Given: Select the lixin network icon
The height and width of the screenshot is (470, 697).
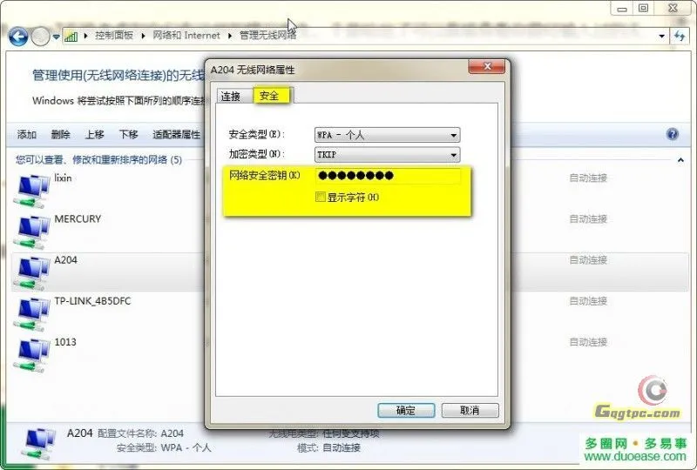Looking at the screenshot, I should [x=31, y=191].
